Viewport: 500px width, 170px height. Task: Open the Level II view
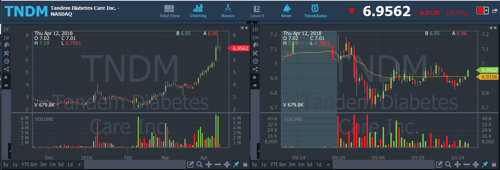(257, 11)
